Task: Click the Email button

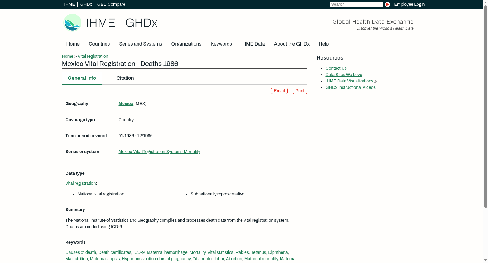Action: pyautogui.click(x=279, y=91)
